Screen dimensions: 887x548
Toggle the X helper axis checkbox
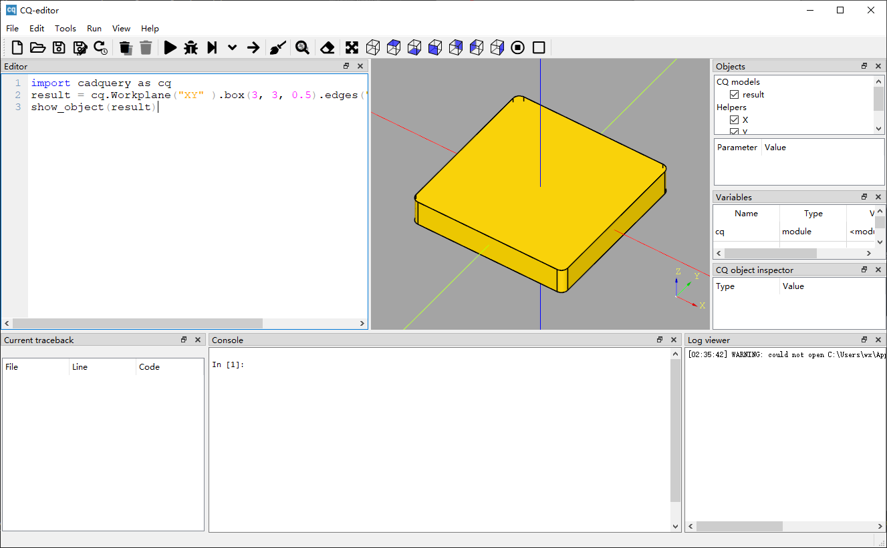click(735, 120)
